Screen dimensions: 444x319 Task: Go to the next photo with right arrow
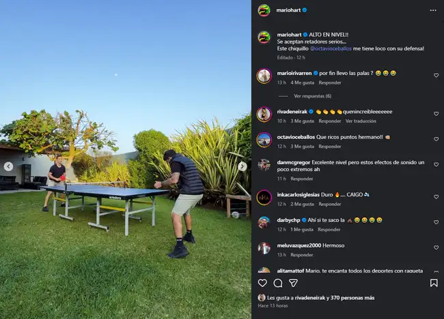(x=242, y=166)
